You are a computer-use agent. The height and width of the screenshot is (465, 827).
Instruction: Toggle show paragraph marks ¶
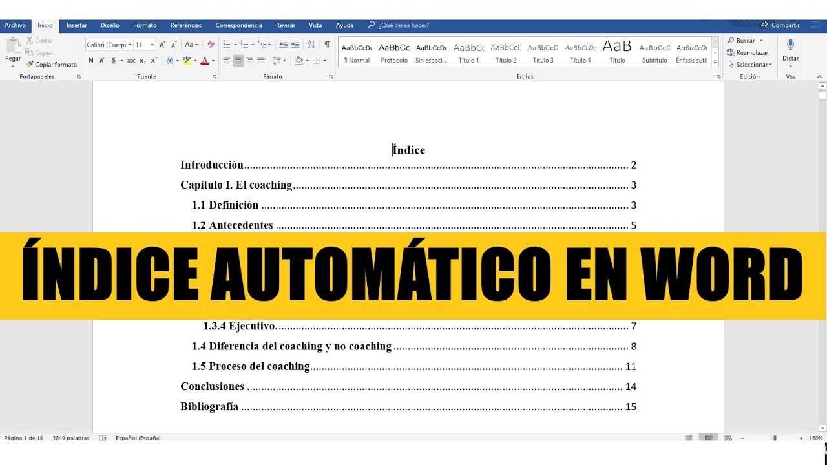point(327,45)
